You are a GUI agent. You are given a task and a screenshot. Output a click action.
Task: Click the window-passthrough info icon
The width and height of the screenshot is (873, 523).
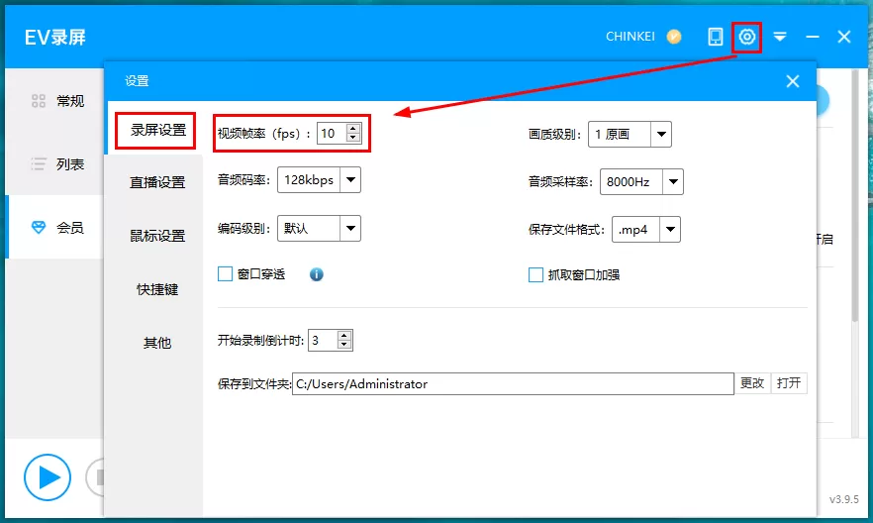coord(317,274)
